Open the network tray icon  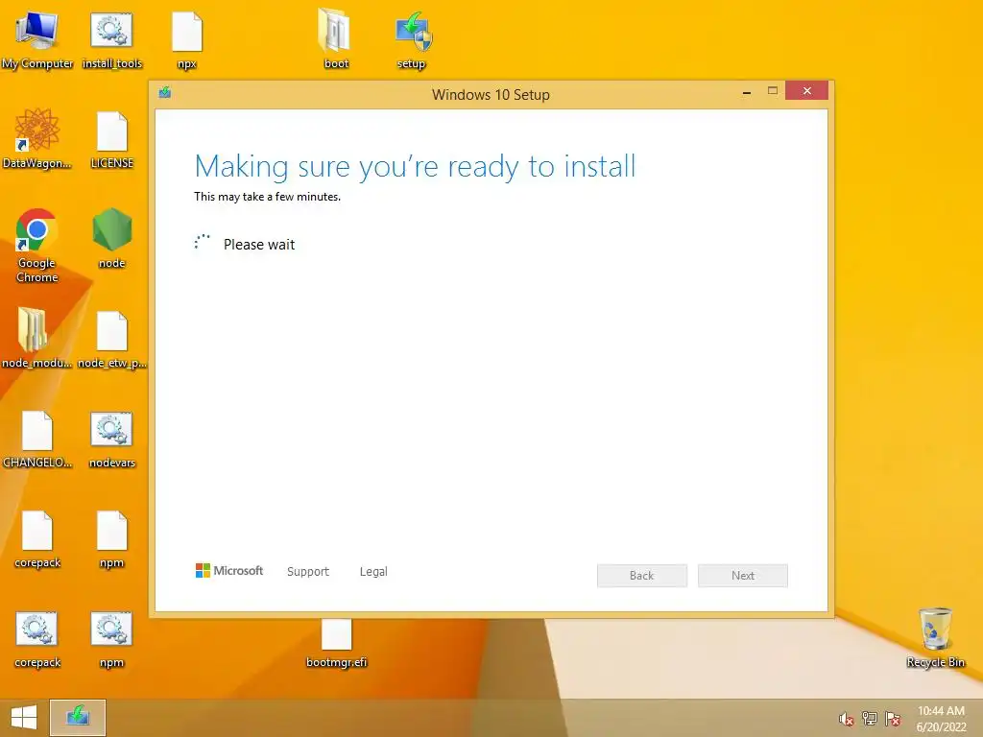(x=870, y=719)
